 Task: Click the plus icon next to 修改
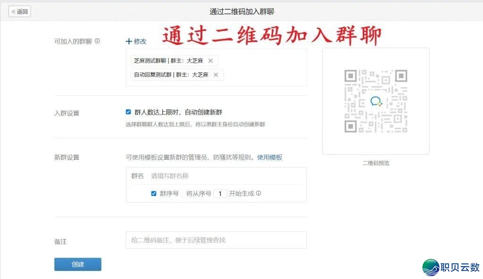(x=129, y=41)
